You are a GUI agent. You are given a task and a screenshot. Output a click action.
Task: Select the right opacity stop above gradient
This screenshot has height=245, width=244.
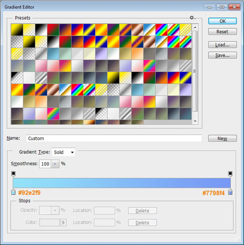point(230,174)
